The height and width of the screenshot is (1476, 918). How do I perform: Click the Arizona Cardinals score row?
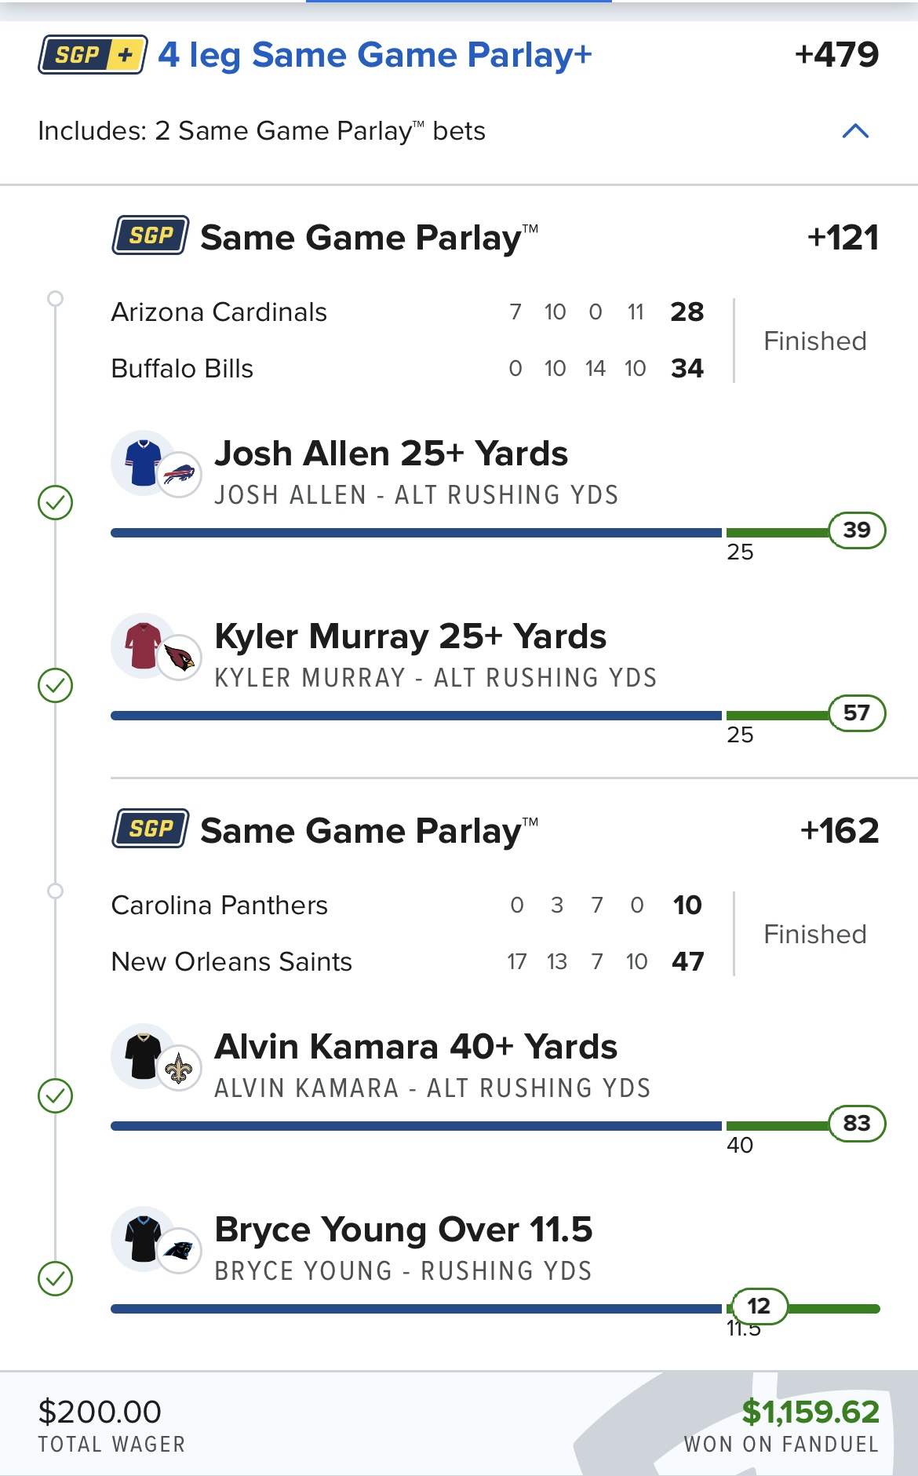pos(408,312)
